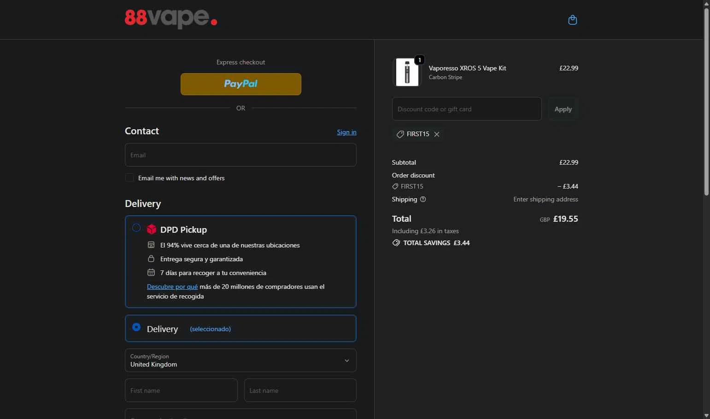Screen dimensions: 710x419
Task: Focus the First name field
Action: tap(181, 390)
